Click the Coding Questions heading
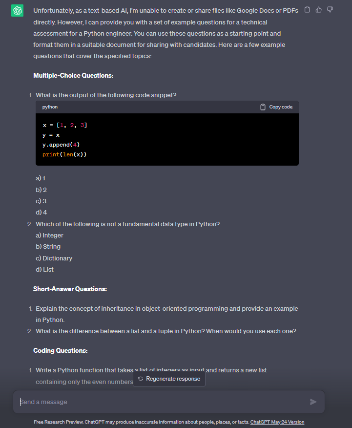 60,351
